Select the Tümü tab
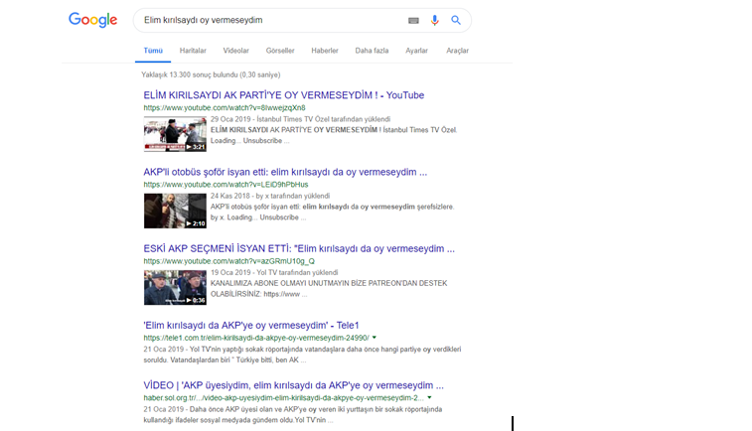 153,51
